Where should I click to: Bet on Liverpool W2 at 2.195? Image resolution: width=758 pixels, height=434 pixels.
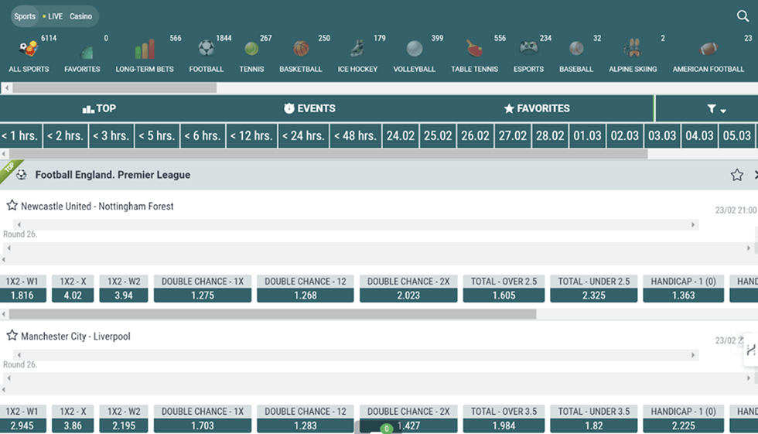click(x=124, y=419)
